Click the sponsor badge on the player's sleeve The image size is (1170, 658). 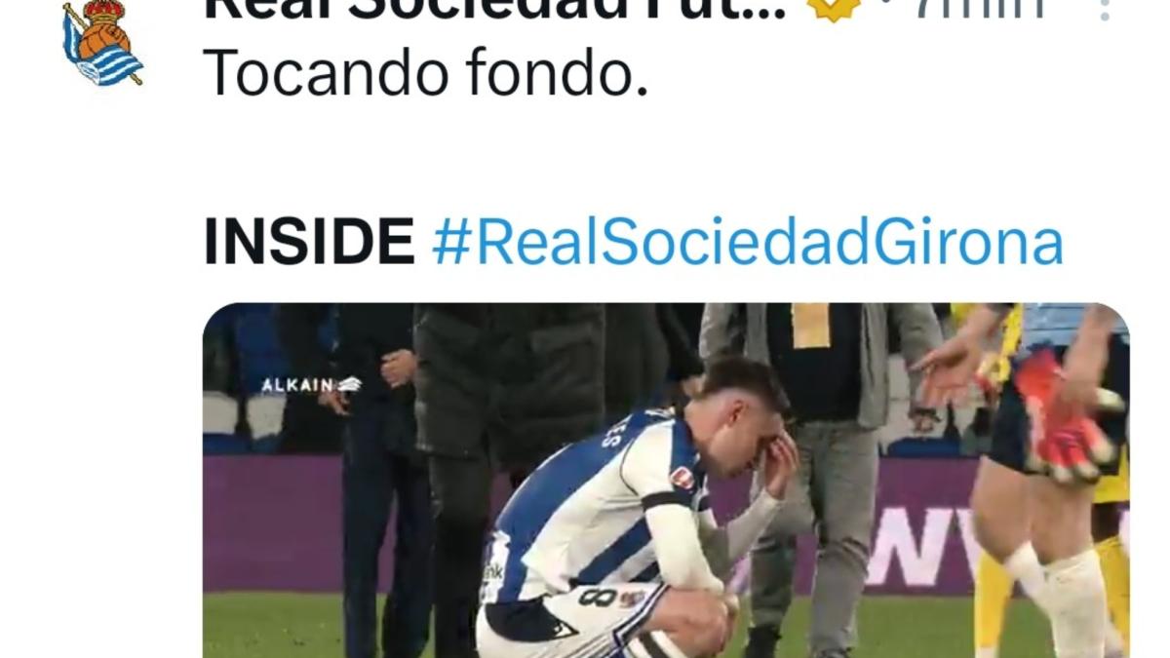pos(684,478)
